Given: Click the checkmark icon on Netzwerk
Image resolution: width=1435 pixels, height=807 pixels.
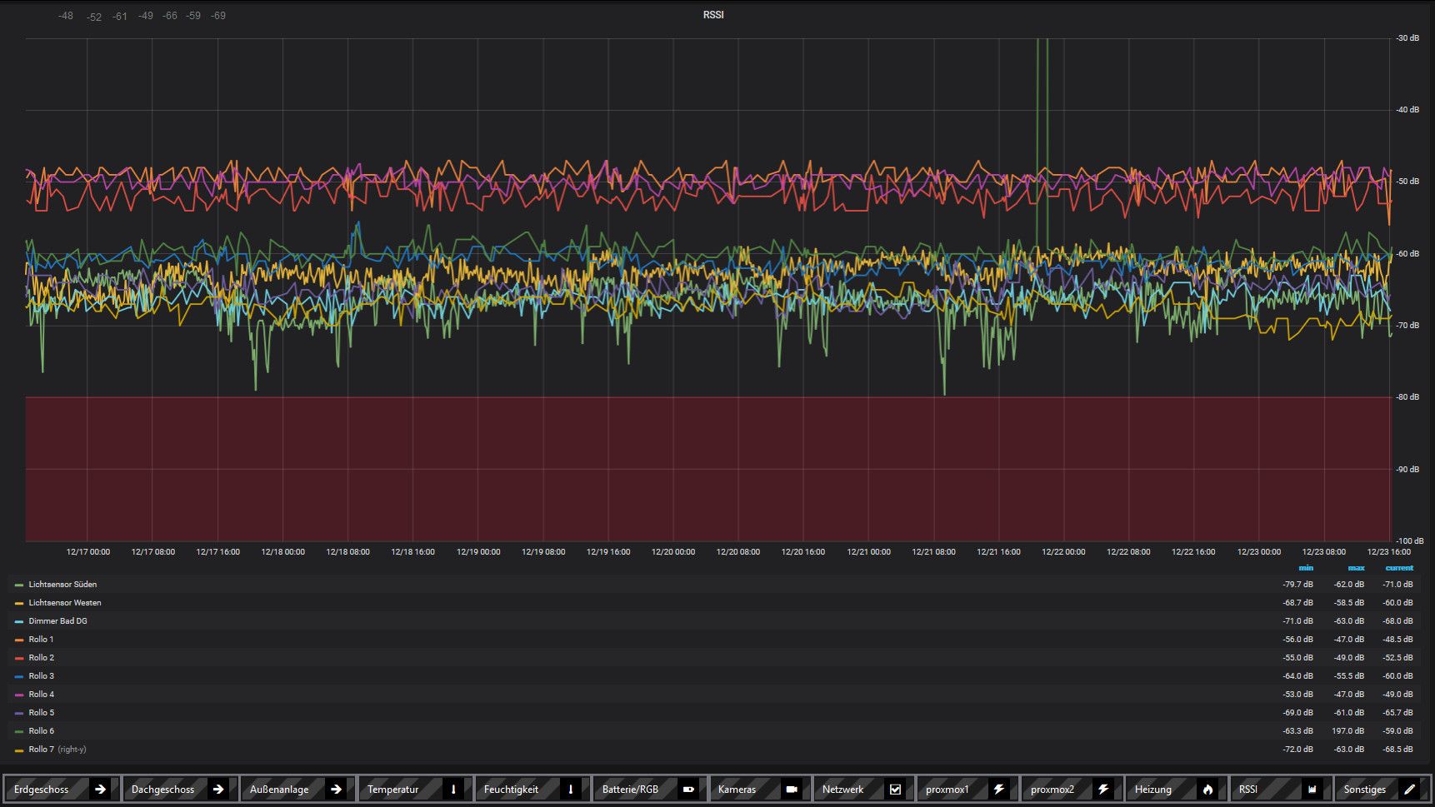Looking at the screenshot, I should pos(895,790).
